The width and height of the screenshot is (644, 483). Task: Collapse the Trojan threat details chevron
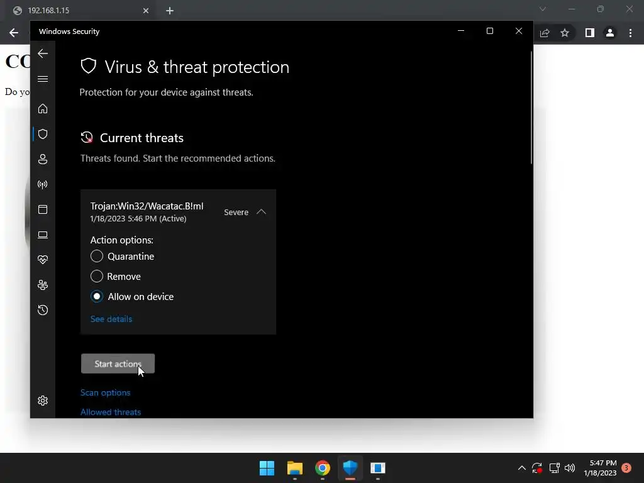(261, 212)
